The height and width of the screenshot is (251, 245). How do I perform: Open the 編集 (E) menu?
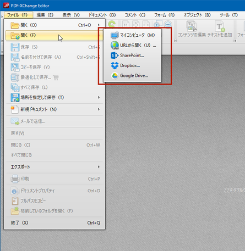(x=45, y=15)
